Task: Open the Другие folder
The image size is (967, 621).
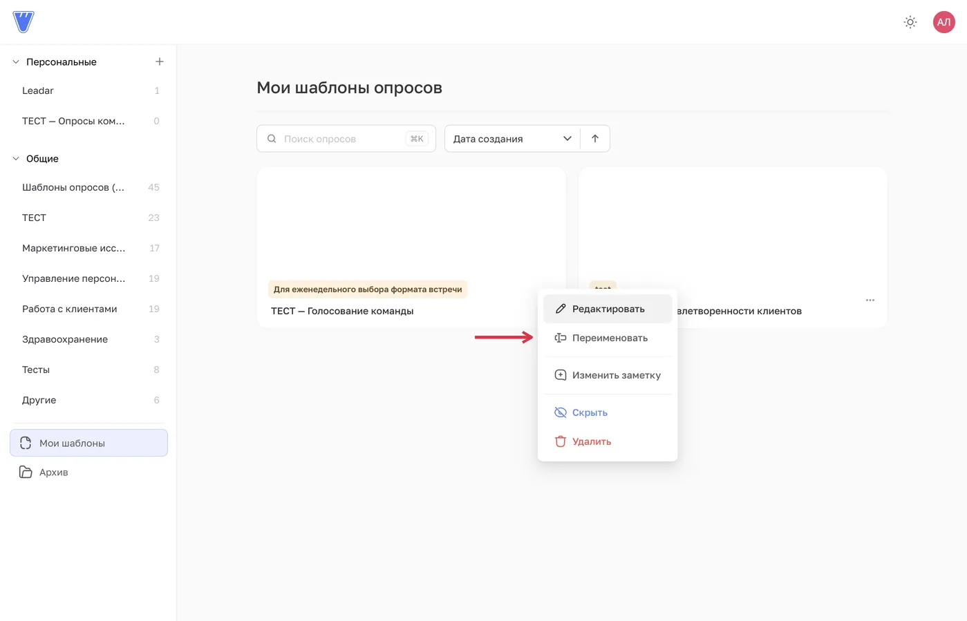Action: coord(88,400)
